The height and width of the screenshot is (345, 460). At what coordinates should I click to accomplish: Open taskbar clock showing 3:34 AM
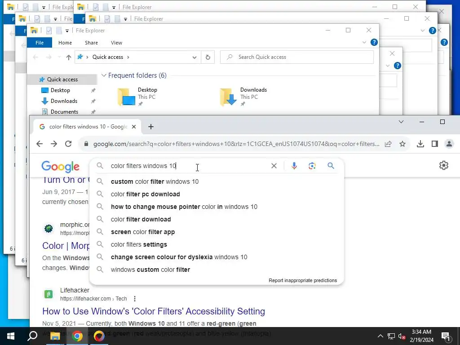[421, 336]
